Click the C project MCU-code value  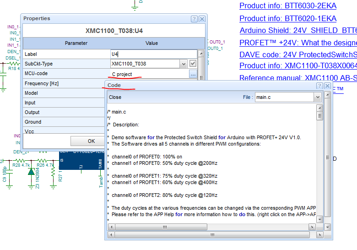(x=122, y=74)
